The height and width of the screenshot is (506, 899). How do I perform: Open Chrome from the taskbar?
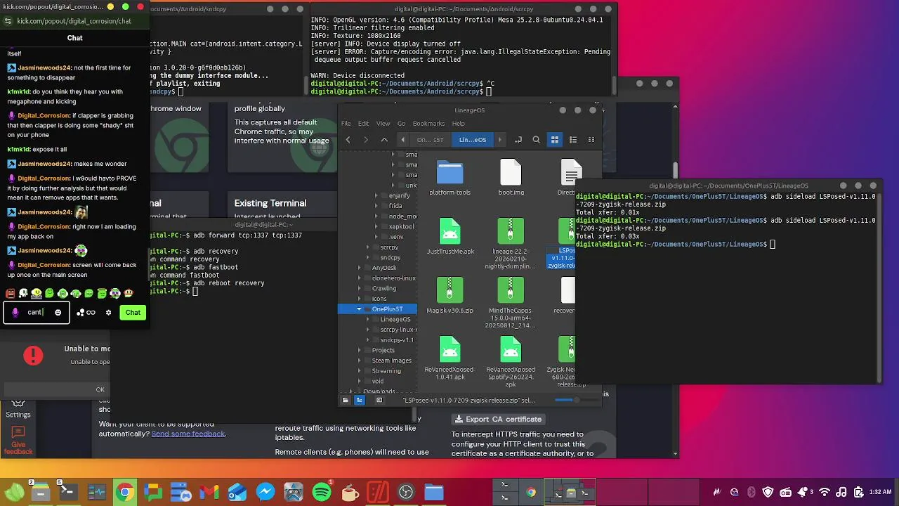coord(124,493)
